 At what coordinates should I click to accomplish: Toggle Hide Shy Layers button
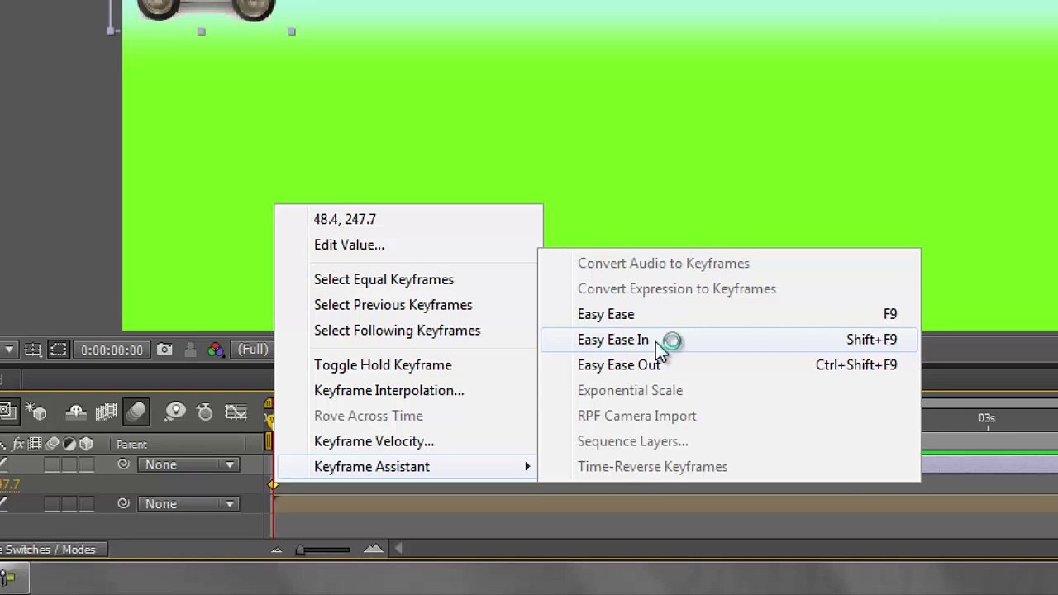click(x=75, y=412)
